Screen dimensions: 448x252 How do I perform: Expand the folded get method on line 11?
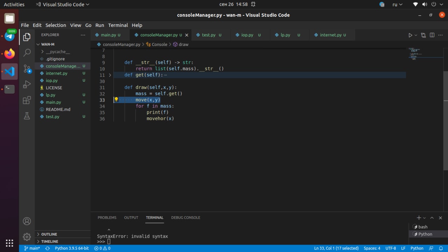(x=110, y=75)
